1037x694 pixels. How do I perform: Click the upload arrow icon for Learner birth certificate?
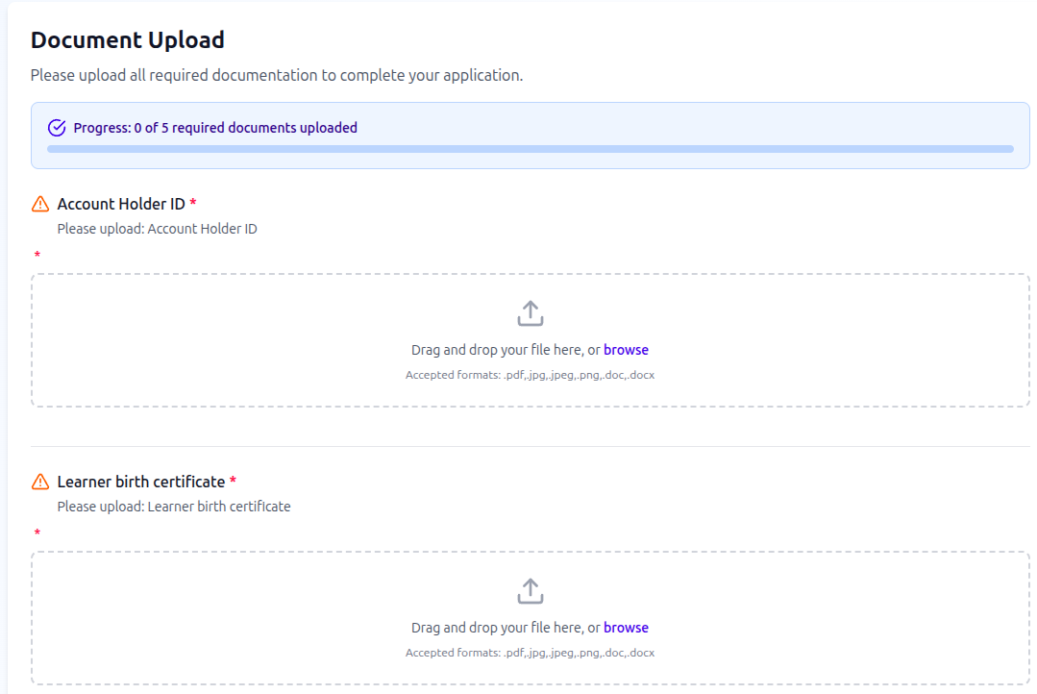(531, 591)
